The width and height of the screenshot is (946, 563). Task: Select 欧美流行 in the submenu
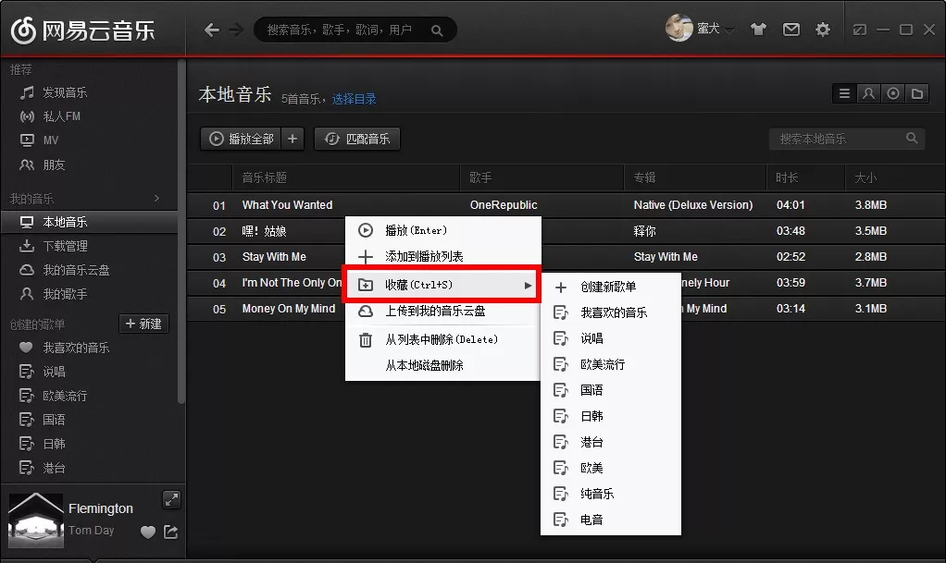pyautogui.click(x=611, y=364)
